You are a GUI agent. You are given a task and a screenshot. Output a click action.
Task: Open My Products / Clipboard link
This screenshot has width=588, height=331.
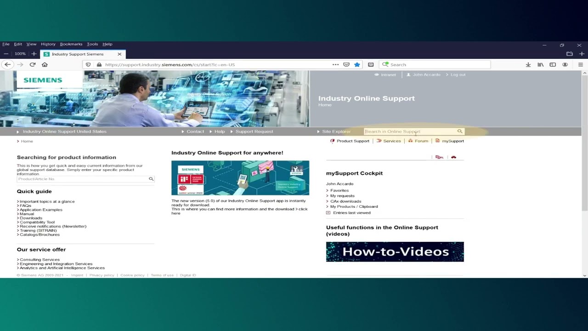354,207
